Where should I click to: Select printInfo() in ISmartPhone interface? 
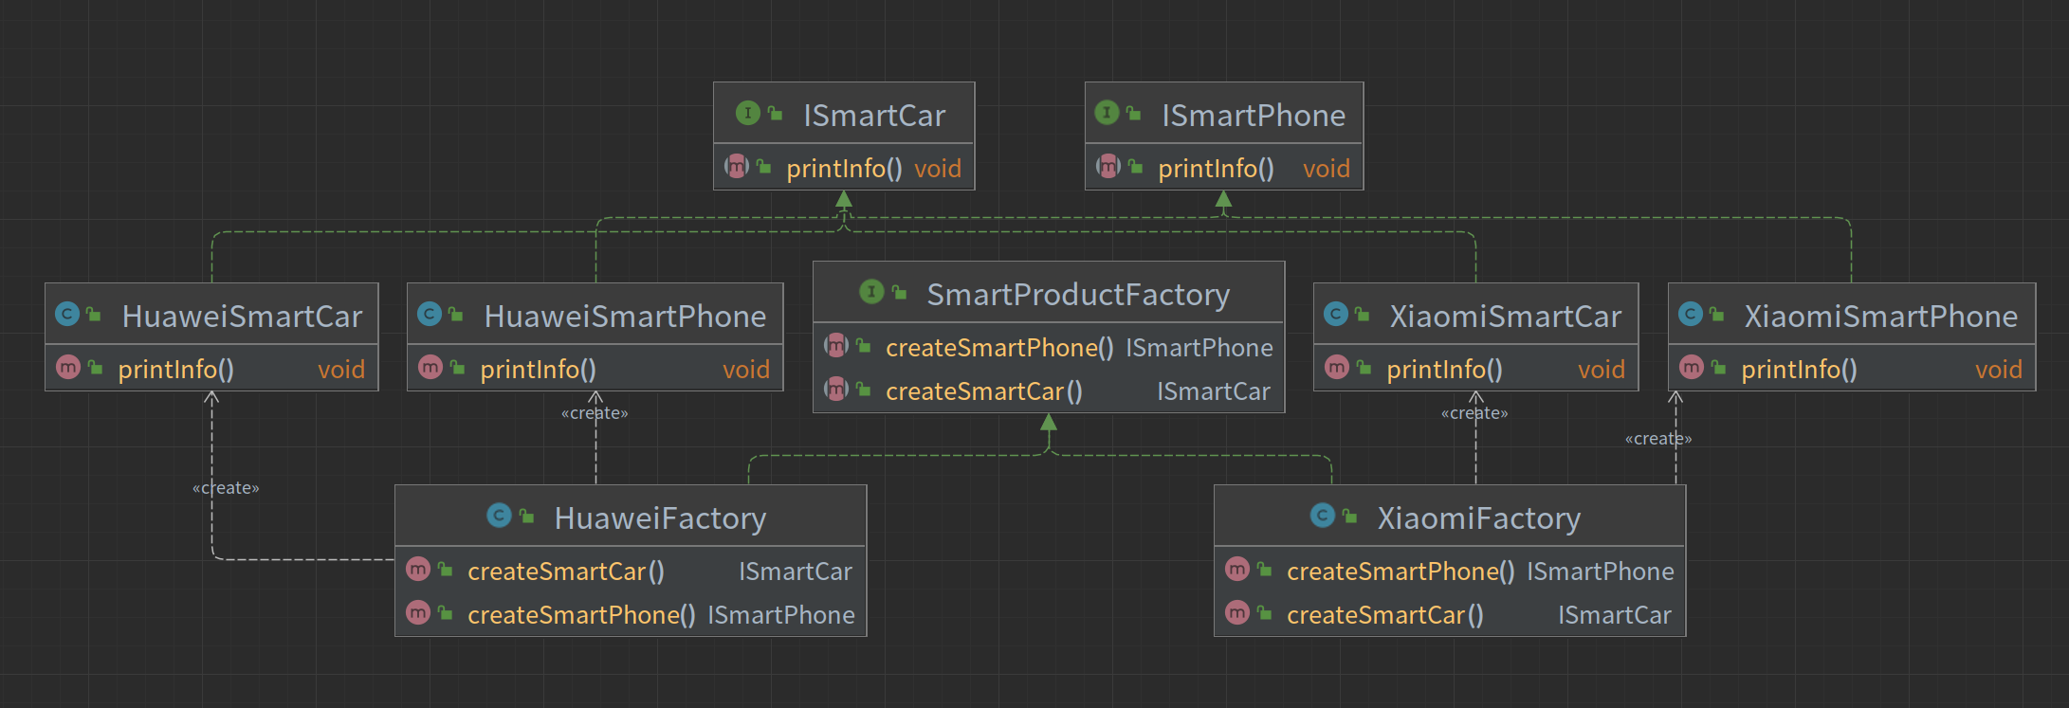point(1216,169)
